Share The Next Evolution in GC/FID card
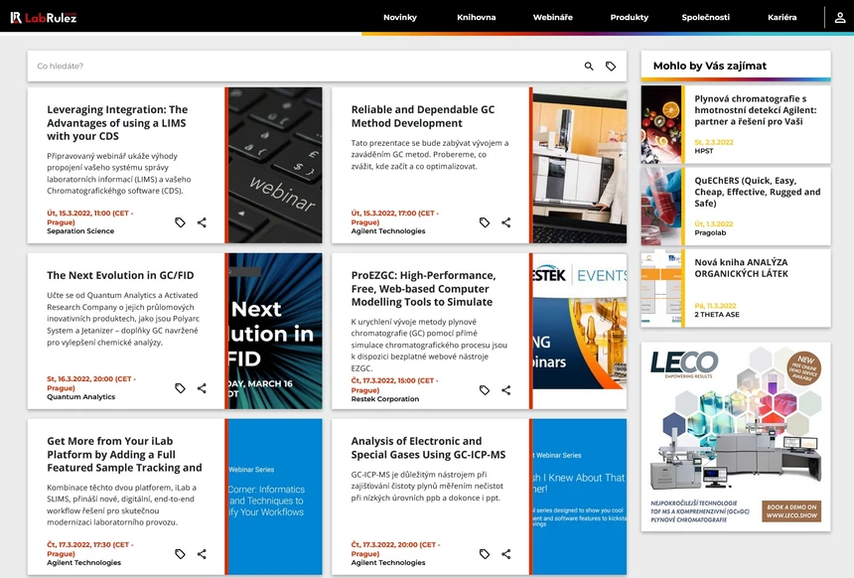854x578 pixels. click(202, 389)
